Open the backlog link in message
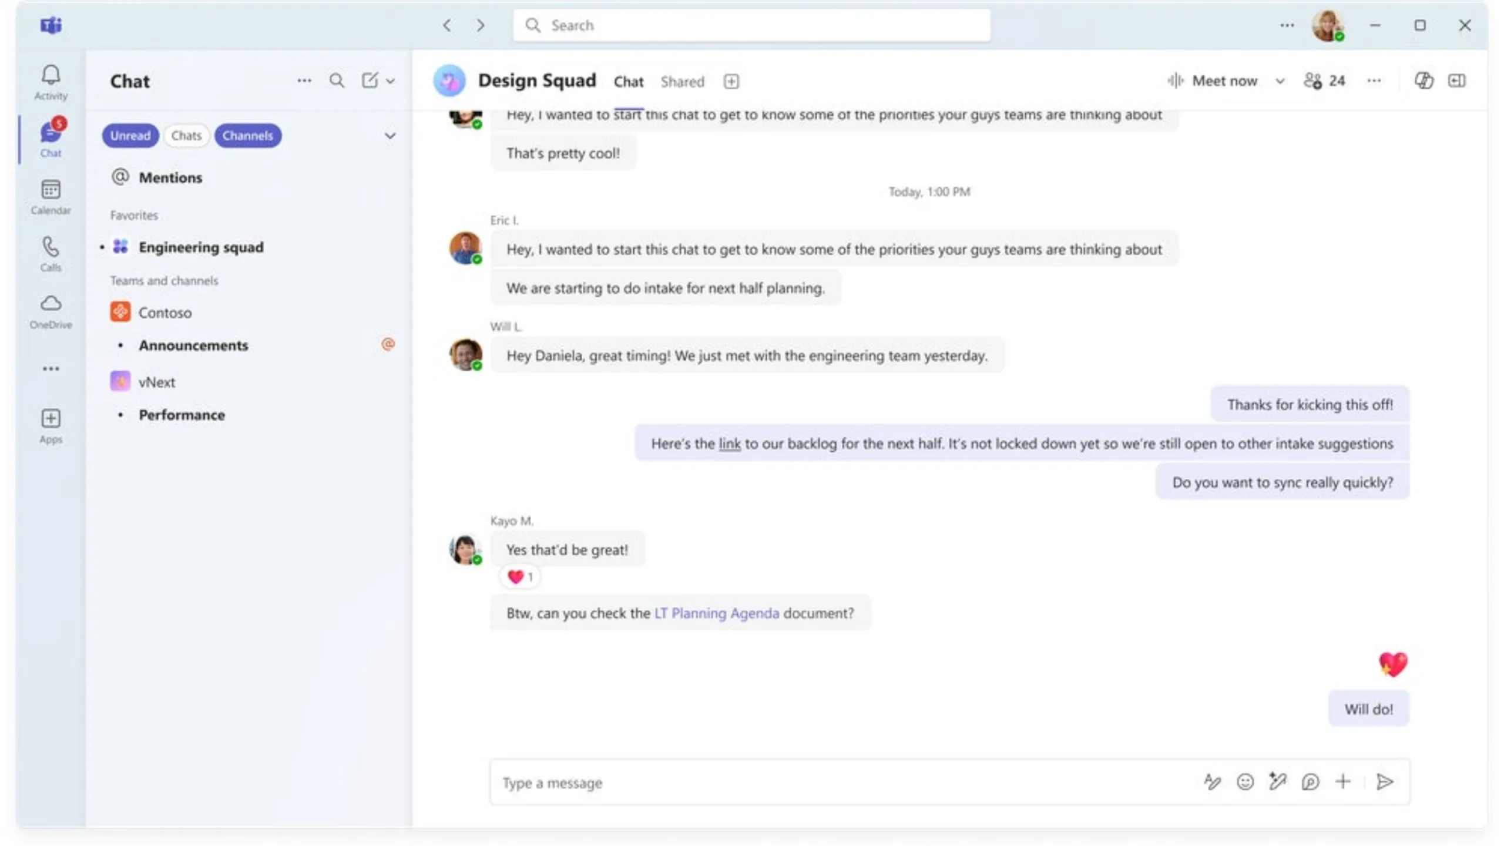Viewport: 1504px width, 846px height. [x=729, y=444]
